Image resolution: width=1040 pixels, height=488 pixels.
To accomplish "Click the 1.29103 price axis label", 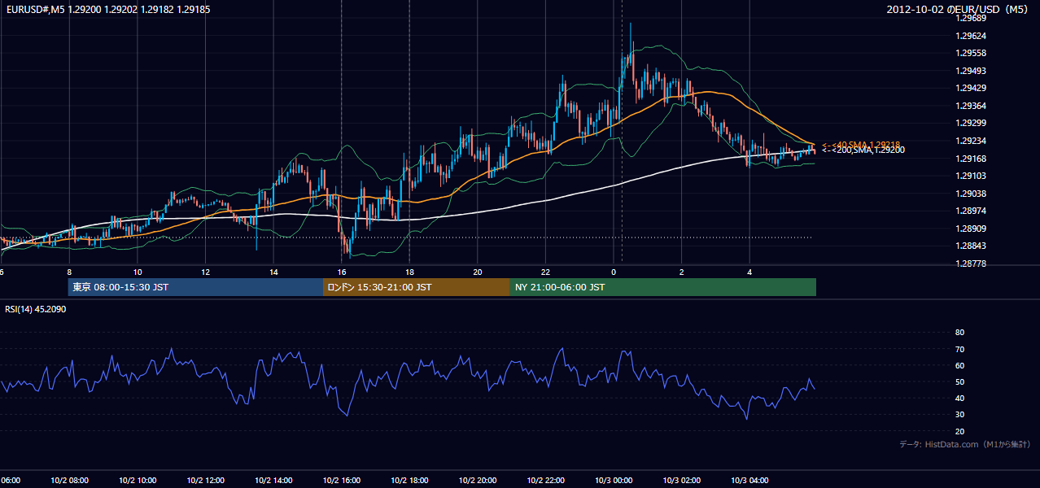I will point(972,176).
